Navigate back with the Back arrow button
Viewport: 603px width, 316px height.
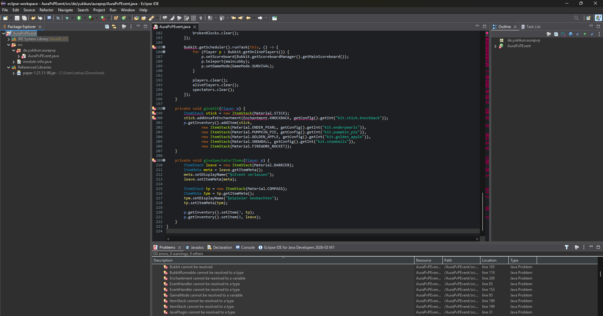248,18
